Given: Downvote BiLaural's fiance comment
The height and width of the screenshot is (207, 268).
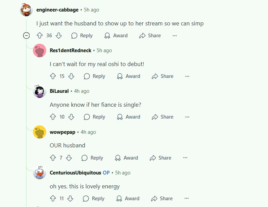Looking at the screenshot, I should pos(71,117).
